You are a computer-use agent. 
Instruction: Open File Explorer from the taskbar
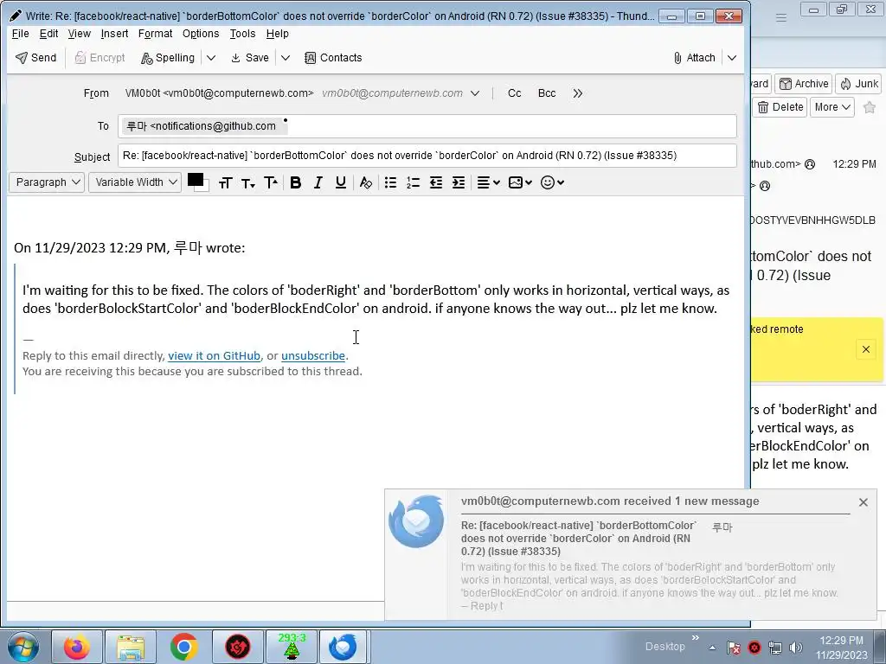coord(131,647)
